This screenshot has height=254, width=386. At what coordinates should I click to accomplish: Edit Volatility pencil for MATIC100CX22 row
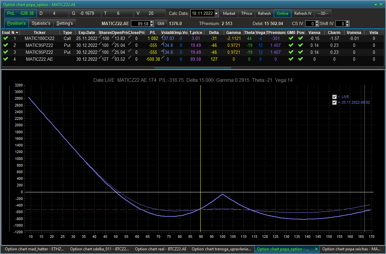click(163, 37)
